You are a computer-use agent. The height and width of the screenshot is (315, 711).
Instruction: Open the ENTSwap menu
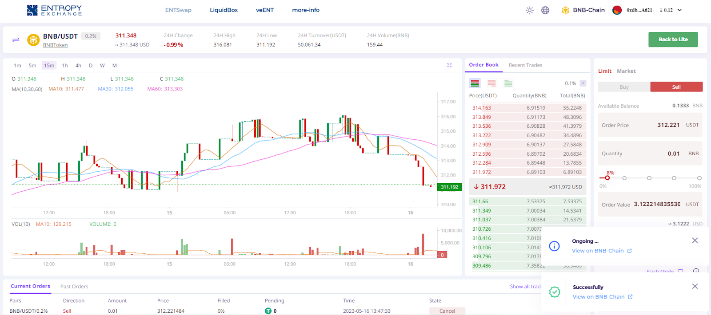(x=178, y=10)
